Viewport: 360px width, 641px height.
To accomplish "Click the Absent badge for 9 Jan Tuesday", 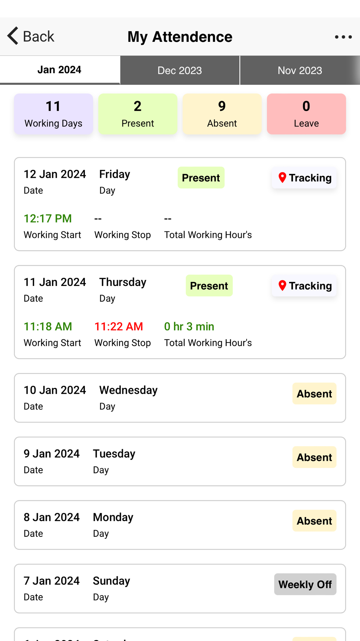I will pyautogui.click(x=314, y=457).
